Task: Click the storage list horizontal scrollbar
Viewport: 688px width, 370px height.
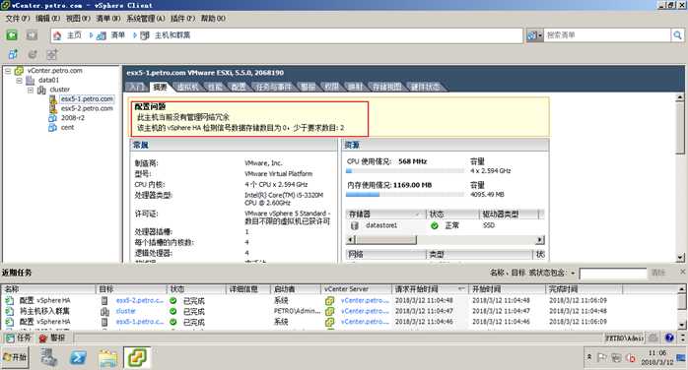Action: (447, 240)
